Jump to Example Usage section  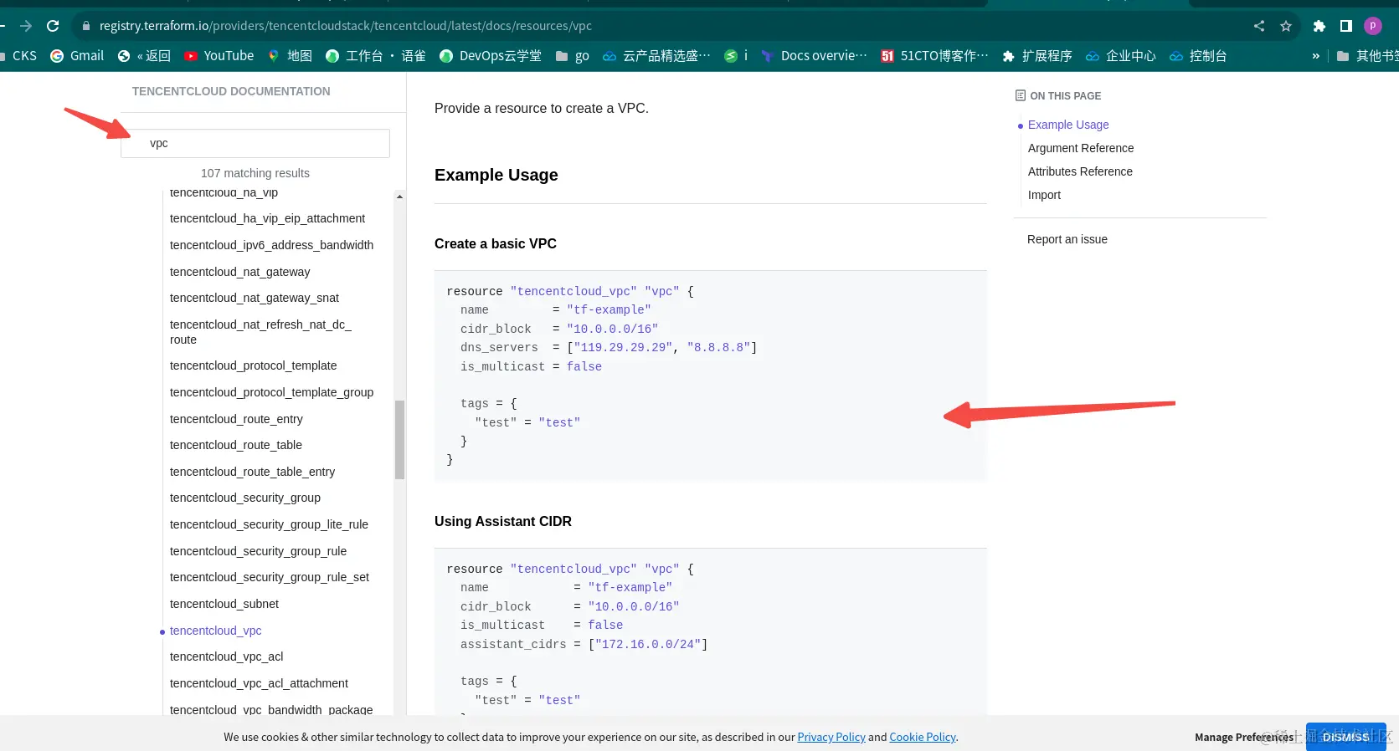(x=1068, y=125)
